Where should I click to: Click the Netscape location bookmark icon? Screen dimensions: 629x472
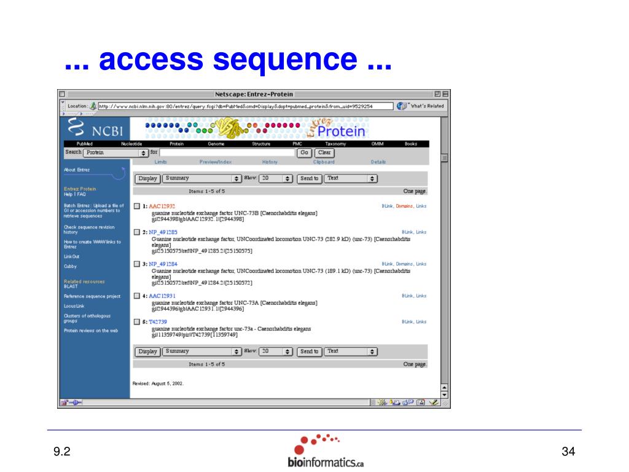(x=93, y=106)
